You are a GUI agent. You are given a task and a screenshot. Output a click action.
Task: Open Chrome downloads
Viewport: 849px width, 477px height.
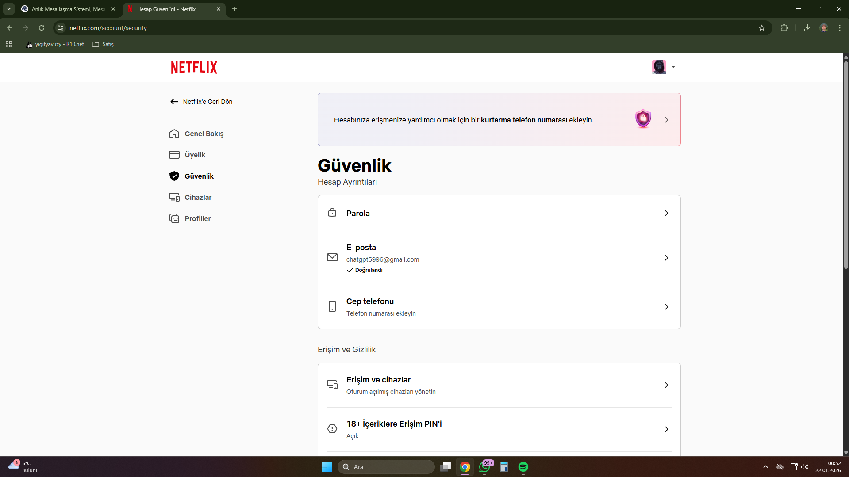808,28
